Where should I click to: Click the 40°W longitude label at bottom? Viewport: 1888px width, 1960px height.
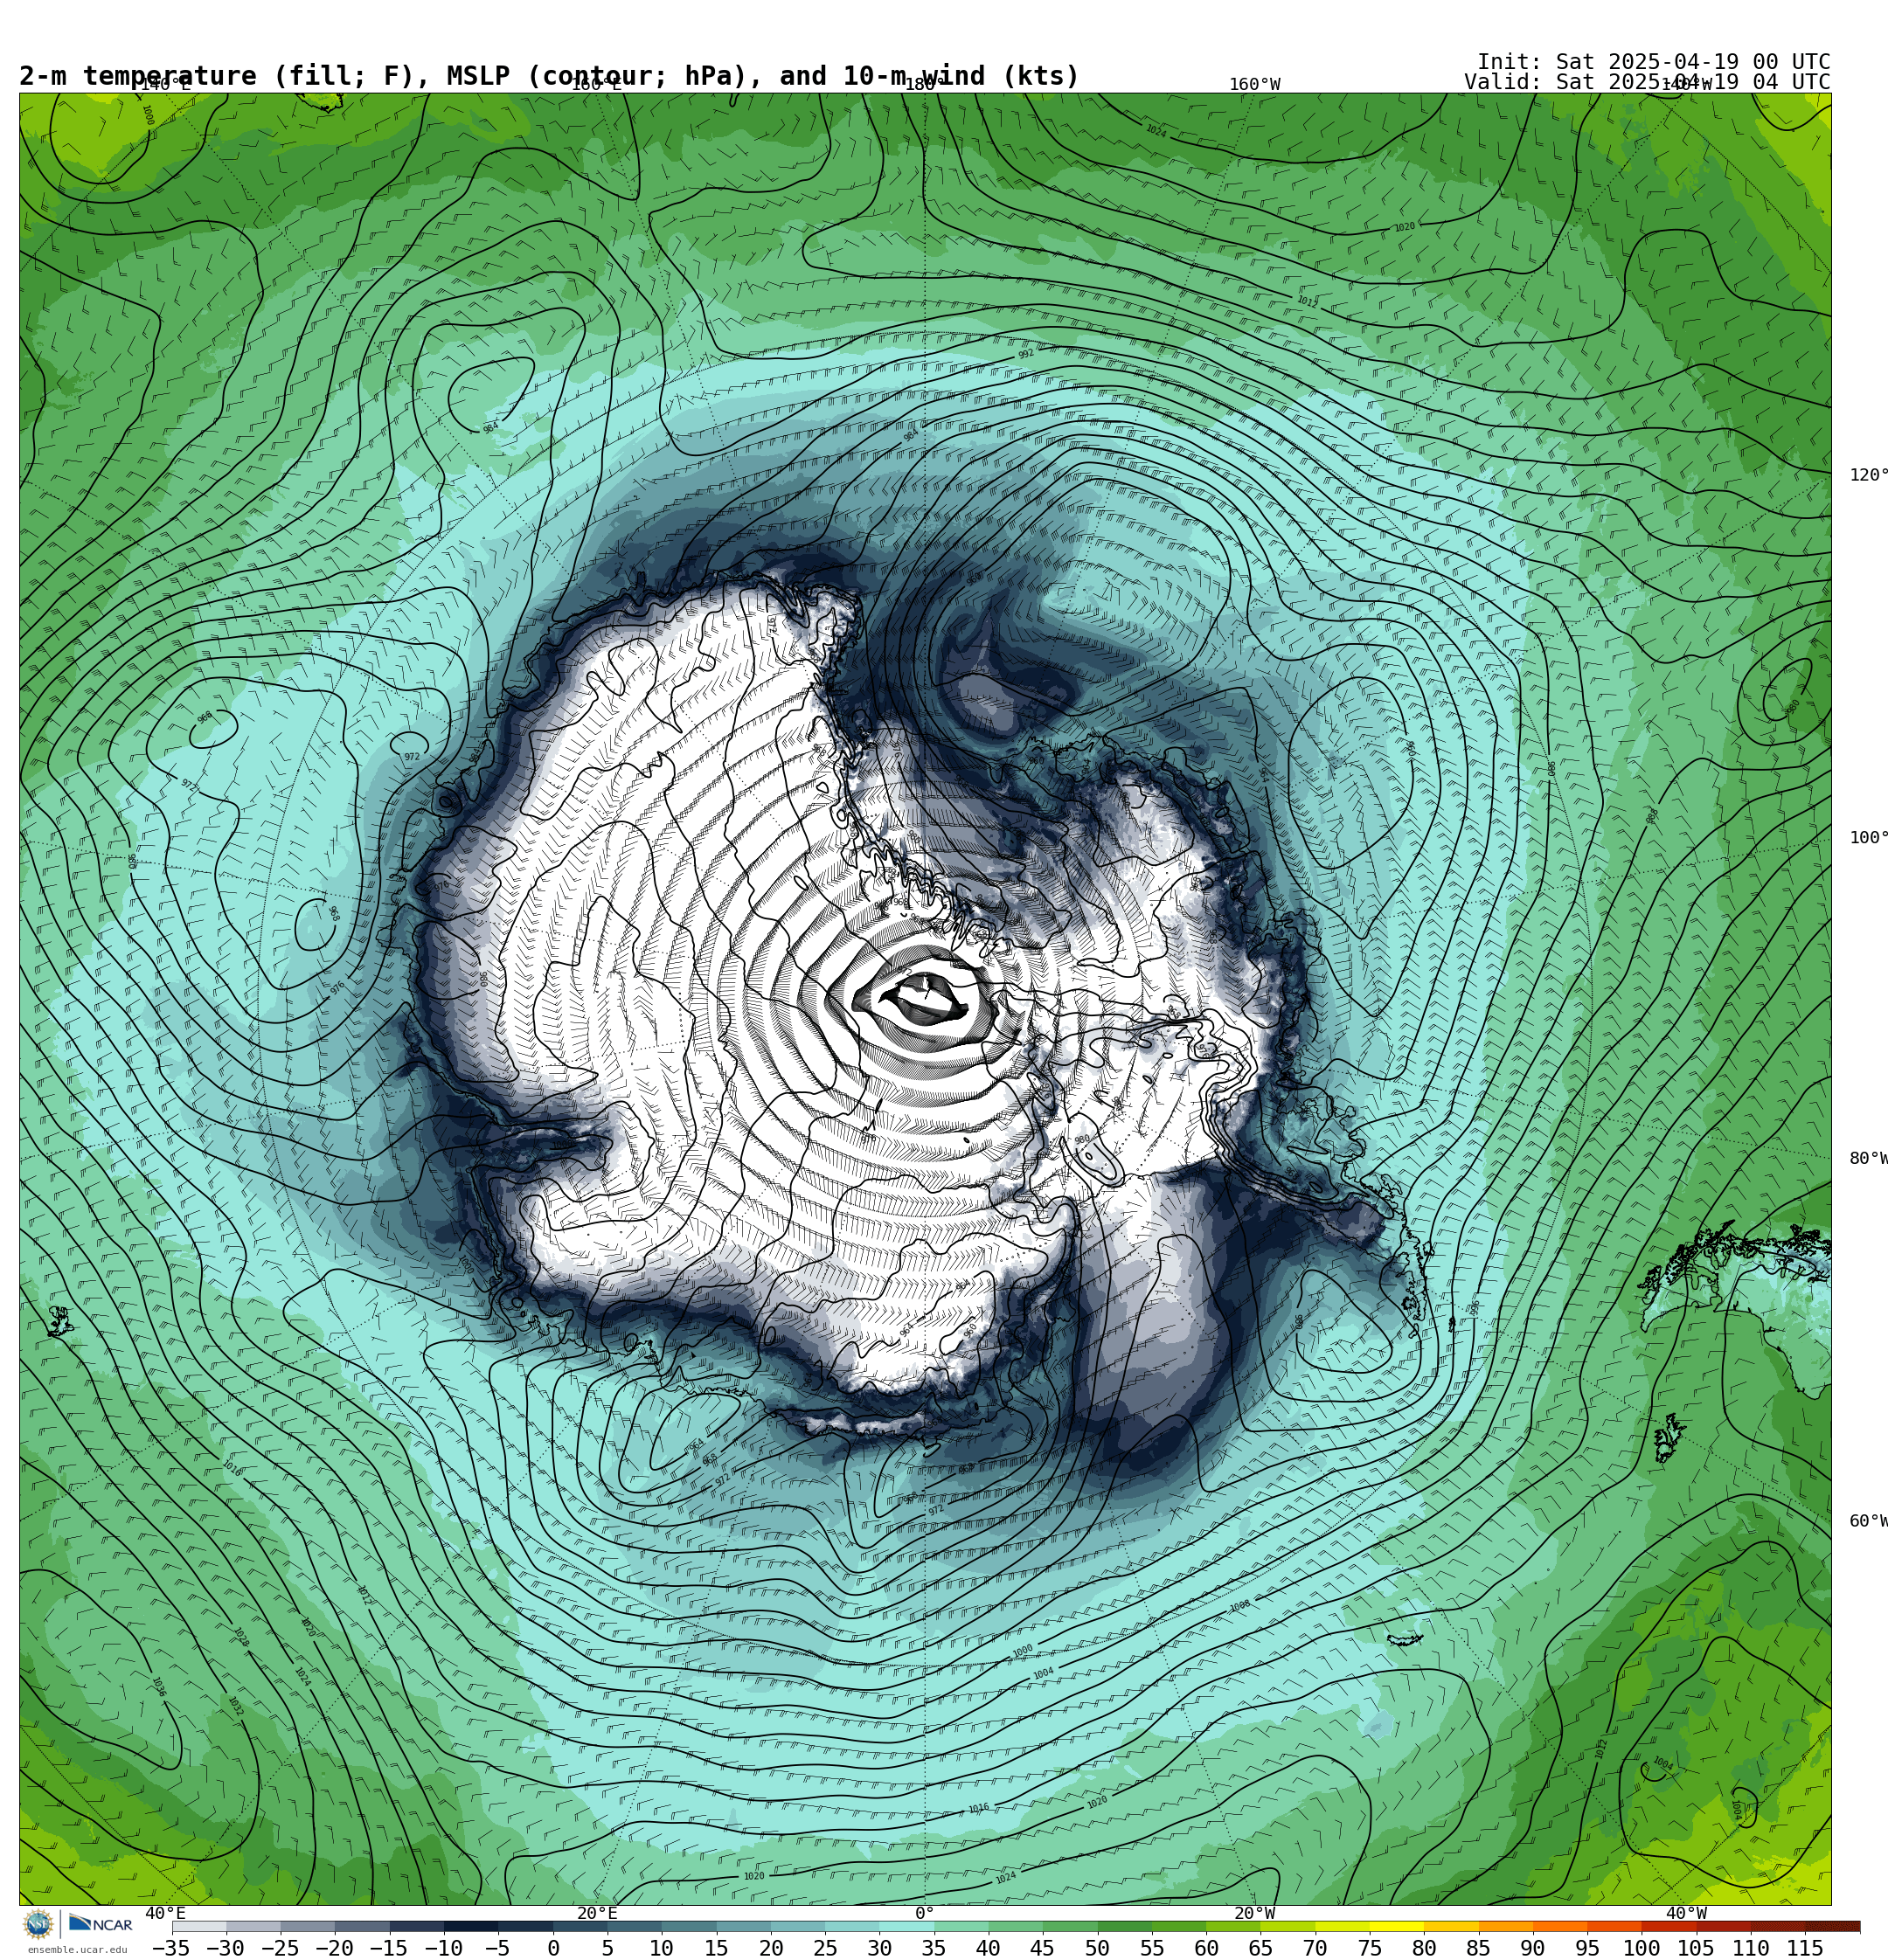(x=1686, y=1913)
